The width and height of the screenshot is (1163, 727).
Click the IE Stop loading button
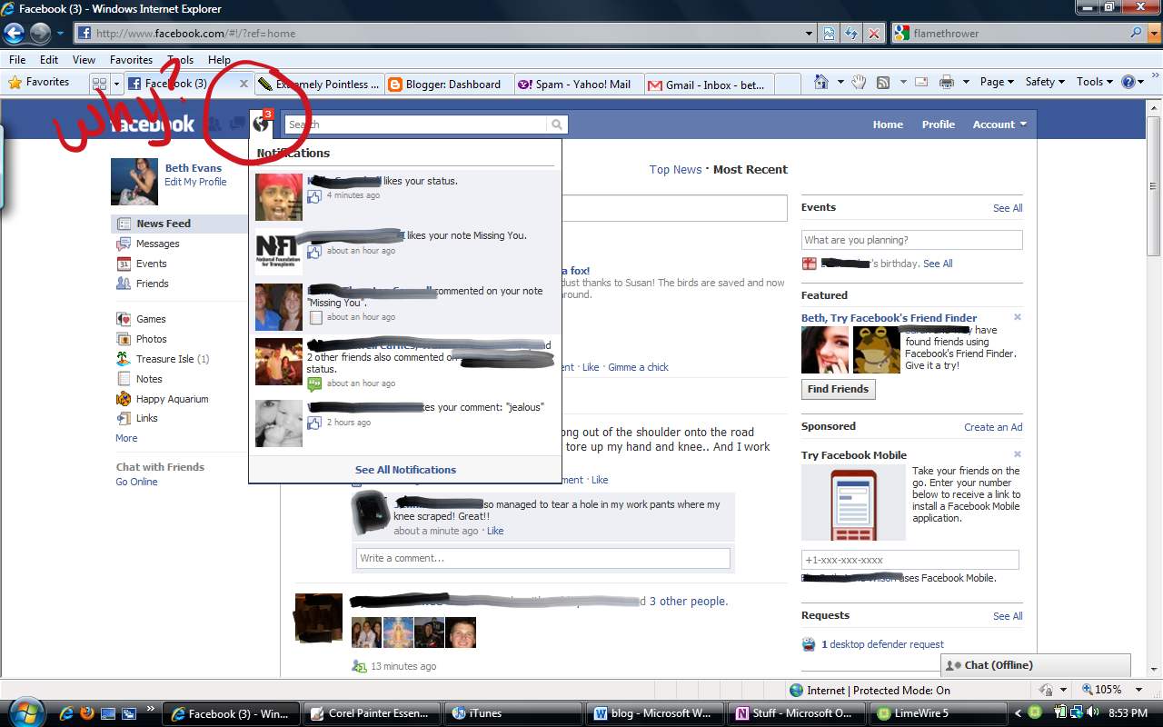pyautogui.click(x=873, y=34)
